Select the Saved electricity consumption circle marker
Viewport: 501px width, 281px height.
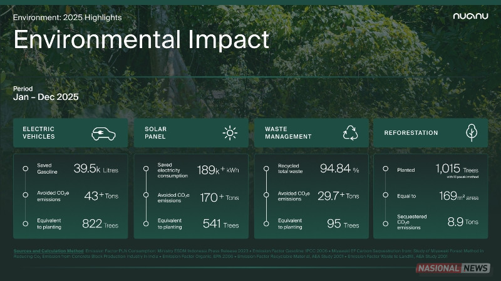tap(146, 169)
